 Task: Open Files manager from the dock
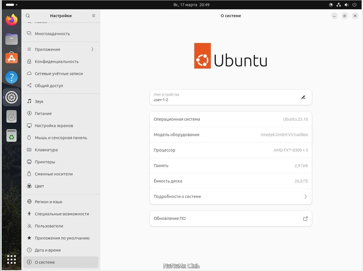click(x=12, y=39)
